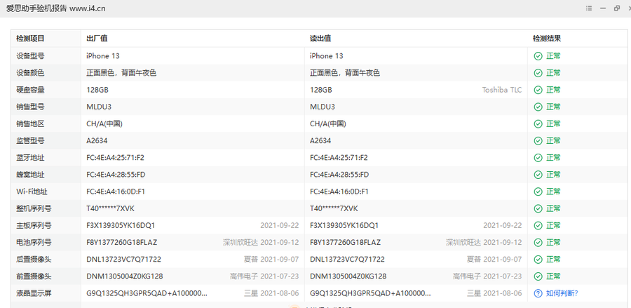
Task: Click the 正常 status for 设备型号
Action: pos(553,56)
